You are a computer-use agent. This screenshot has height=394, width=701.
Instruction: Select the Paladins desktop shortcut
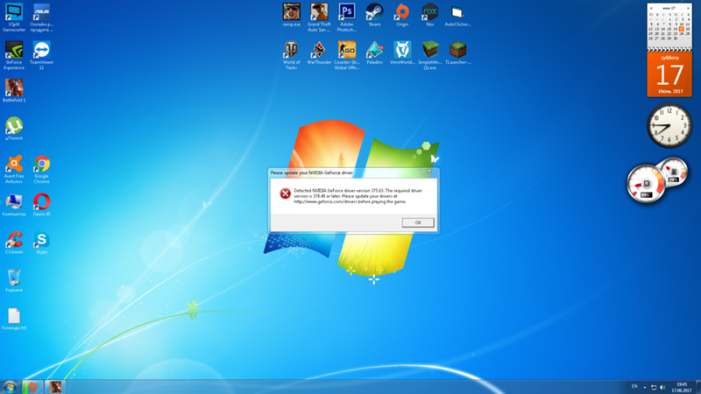[x=375, y=53]
